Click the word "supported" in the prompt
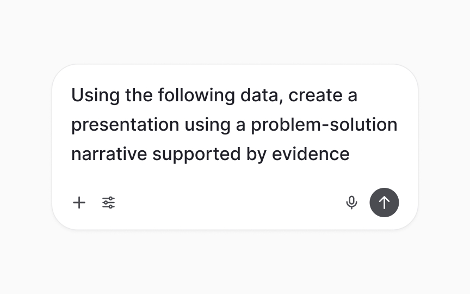The width and height of the screenshot is (470, 294). (196, 154)
